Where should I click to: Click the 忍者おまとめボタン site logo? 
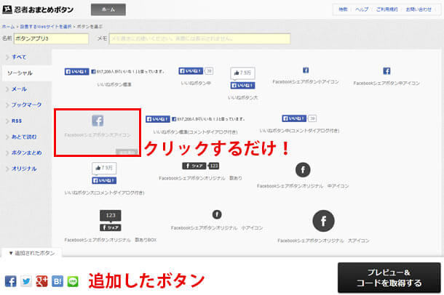38,9
